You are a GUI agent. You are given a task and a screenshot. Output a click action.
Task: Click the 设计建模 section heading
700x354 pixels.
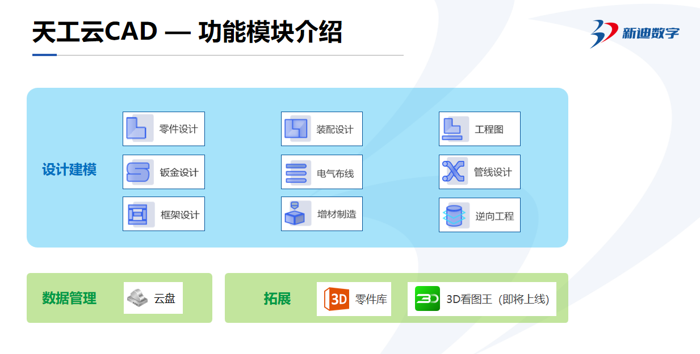click(x=69, y=169)
